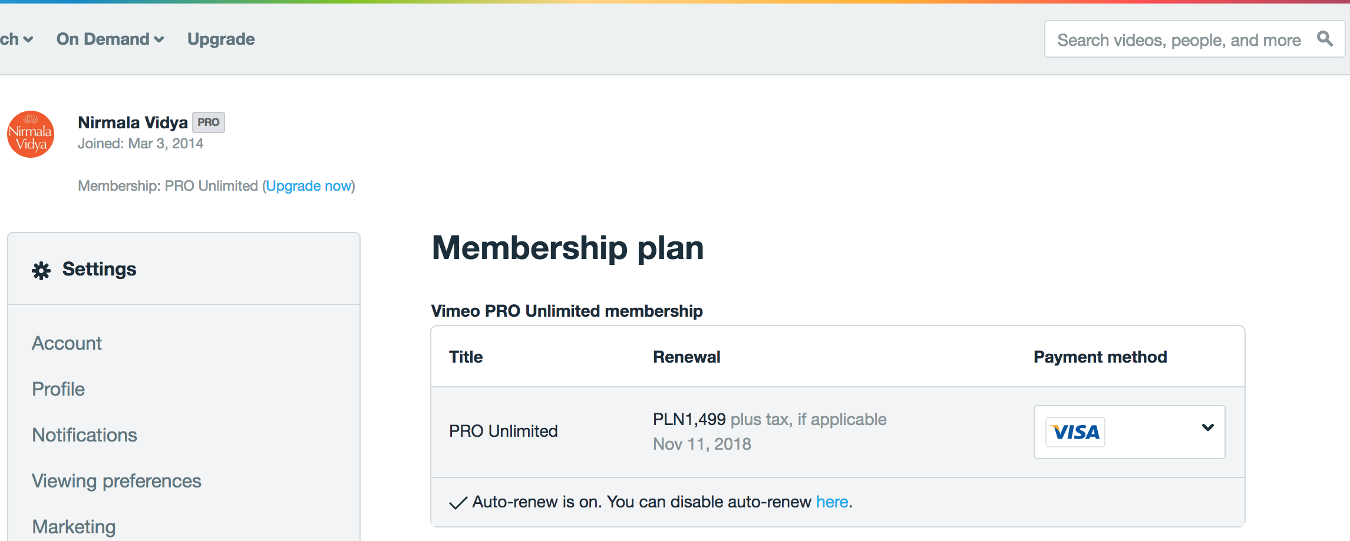
Task: Open the Upgrade menu item
Action: tap(221, 39)
